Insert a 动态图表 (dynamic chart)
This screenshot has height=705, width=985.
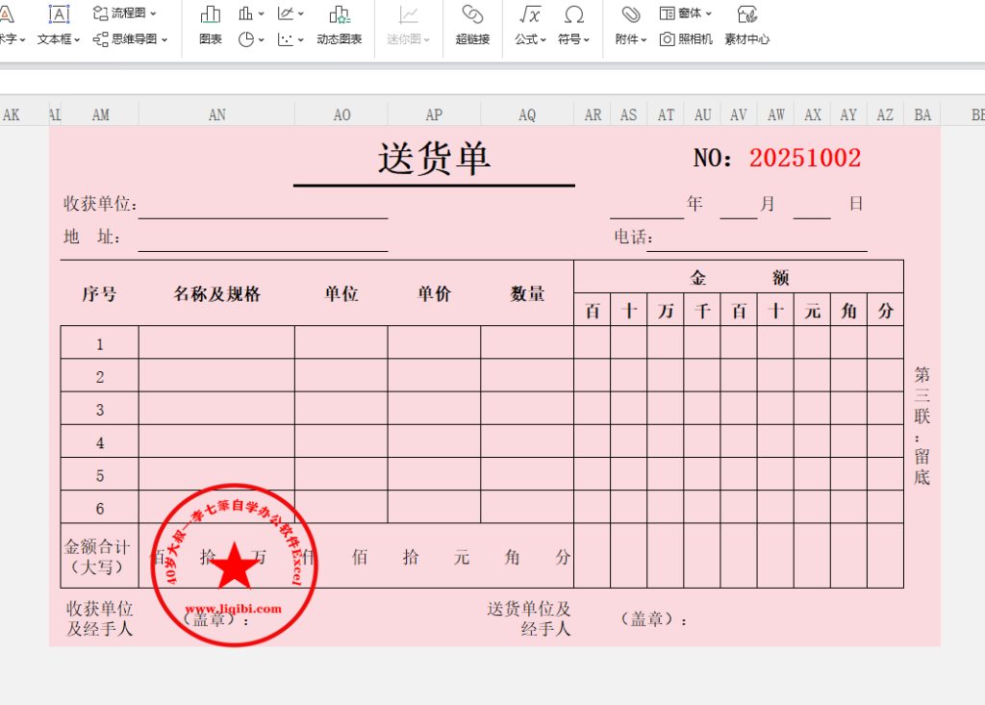click(339, 16)
